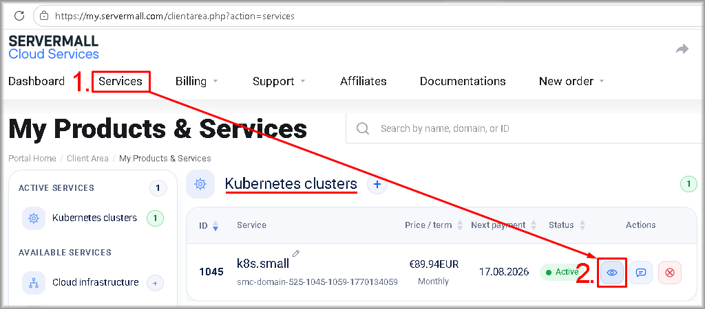Sort by the Status column
The image size is (705, 309).
coord(567,225)
